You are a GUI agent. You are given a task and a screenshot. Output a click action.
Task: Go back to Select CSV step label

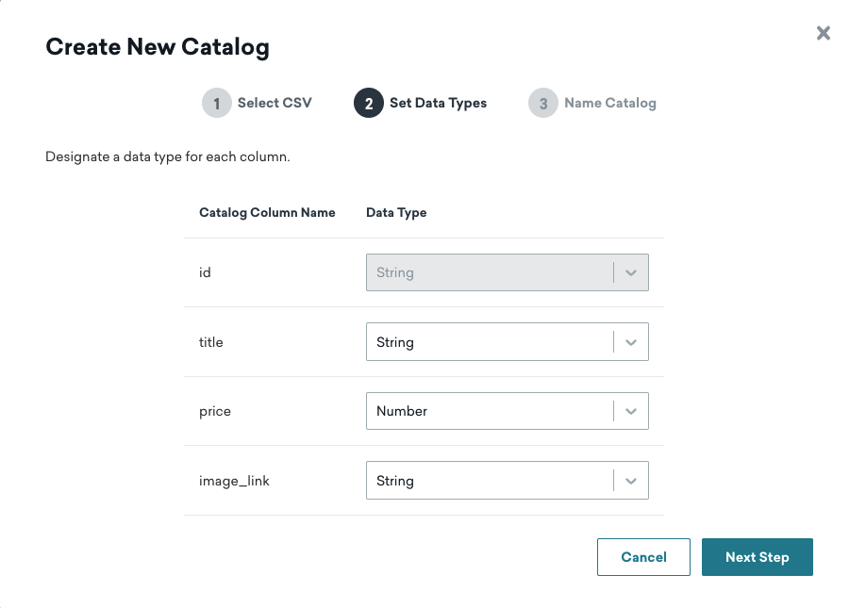click(x=274, y=103)
